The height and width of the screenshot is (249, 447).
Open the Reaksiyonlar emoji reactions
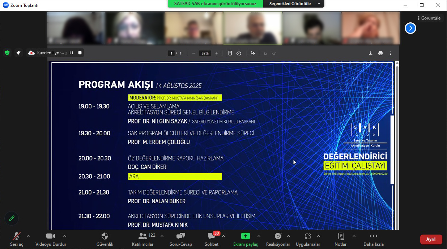(x=278, y=236)
